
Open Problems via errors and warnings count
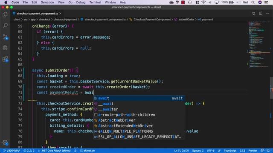[29, 150]
